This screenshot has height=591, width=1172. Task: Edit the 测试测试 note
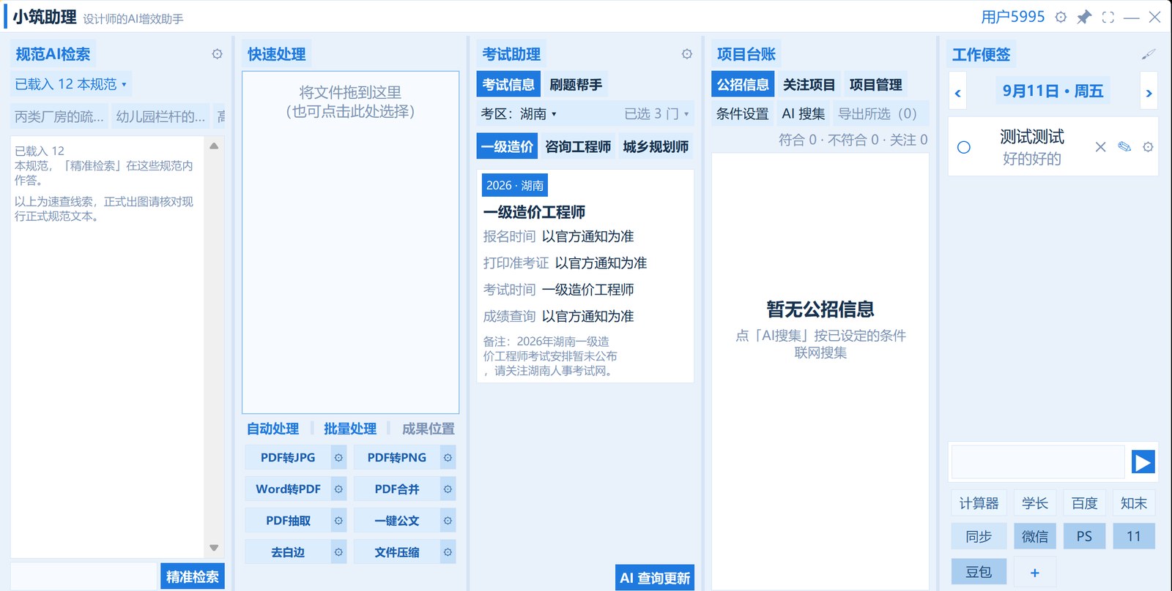[1124, 147]
